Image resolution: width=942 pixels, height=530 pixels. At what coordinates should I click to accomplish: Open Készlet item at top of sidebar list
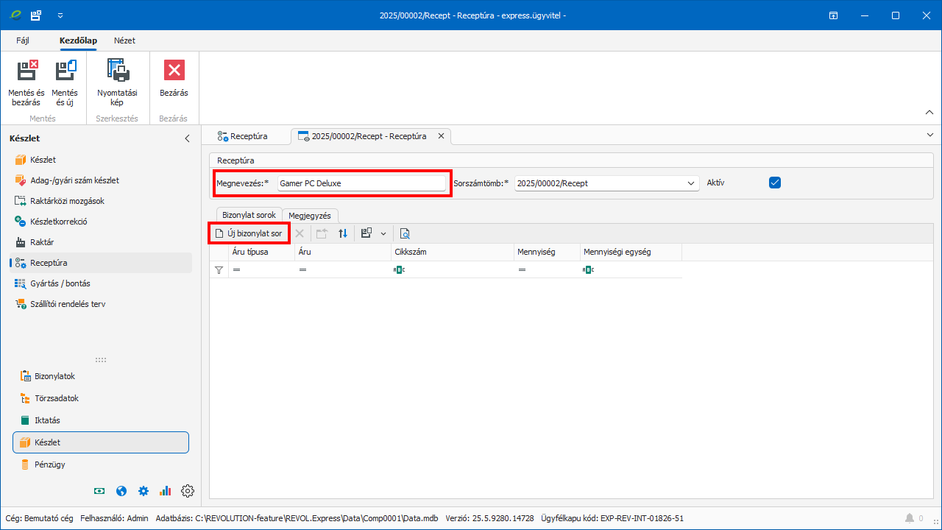[x=101, y=160]
